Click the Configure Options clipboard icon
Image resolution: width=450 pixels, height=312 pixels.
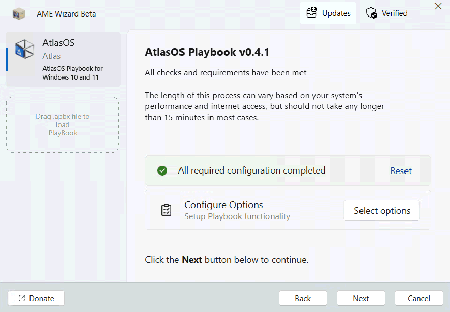(x=166, y=210)
